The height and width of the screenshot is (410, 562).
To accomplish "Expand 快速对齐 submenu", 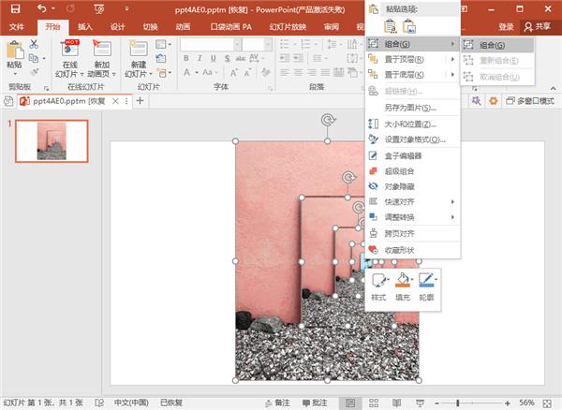I will (x=412, y=202).
